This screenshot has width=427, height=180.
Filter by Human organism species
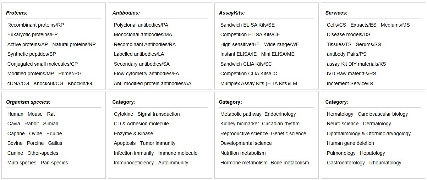(15, 114)
